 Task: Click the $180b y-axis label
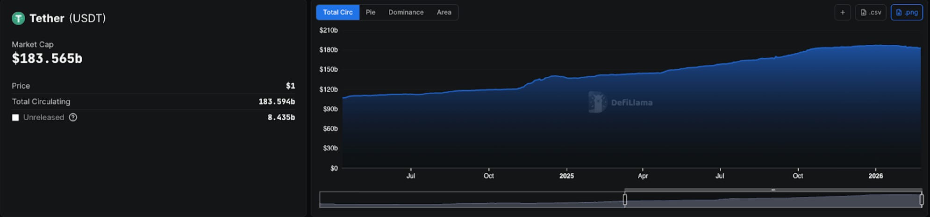(329, 50)
